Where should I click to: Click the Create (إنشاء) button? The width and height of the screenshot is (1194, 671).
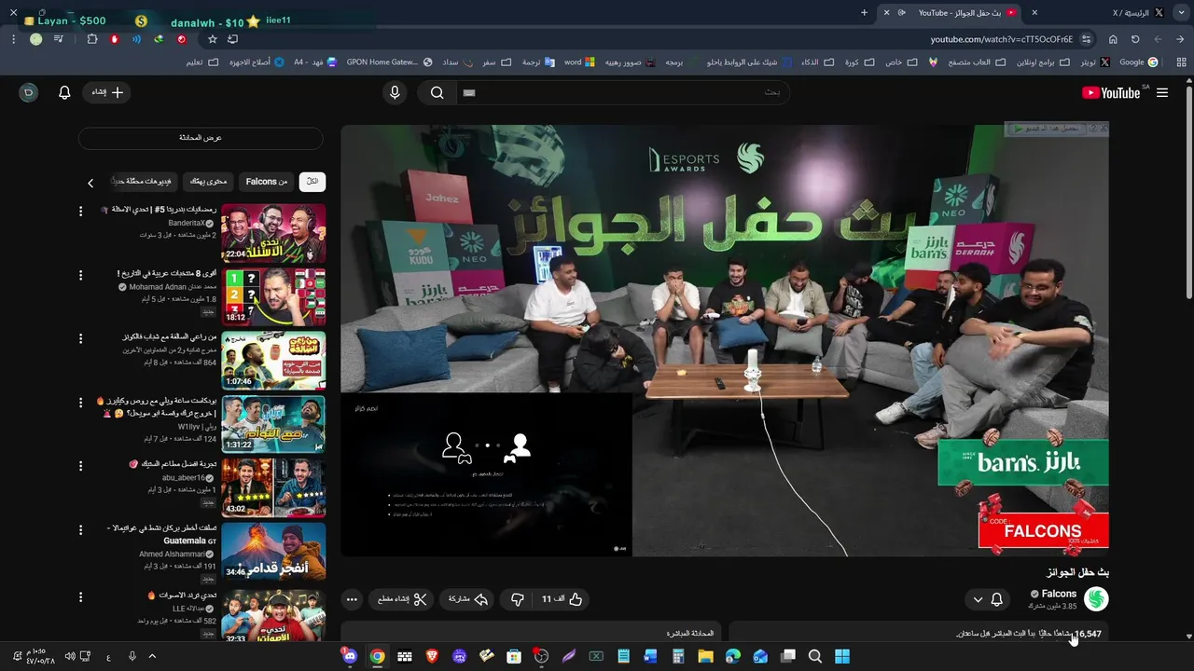107,92
